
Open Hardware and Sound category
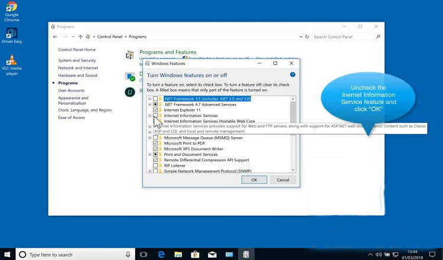[x=77, y=76]
